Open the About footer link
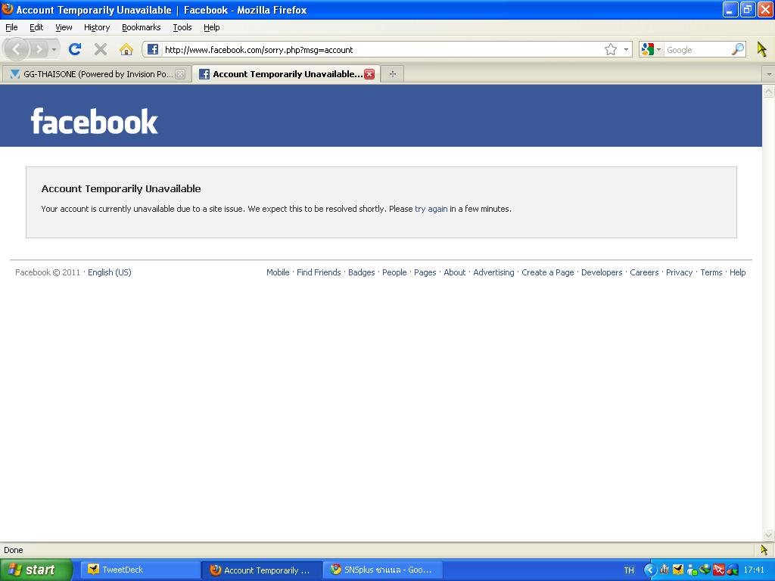The width and height of the screenshot is (775, 581). pyautogui.click(x=455, y=272)
